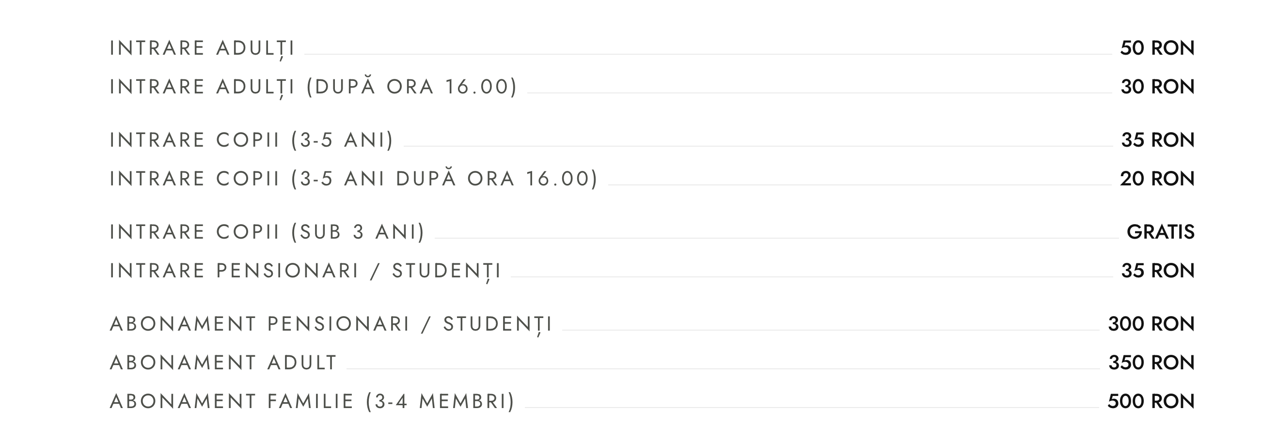Select the 30 RON price value
1262x425 pixels.
click(x=1157, y=87)
